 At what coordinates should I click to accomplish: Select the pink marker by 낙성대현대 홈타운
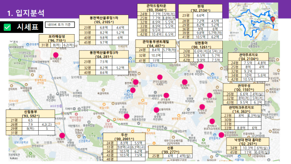(221, 135)
